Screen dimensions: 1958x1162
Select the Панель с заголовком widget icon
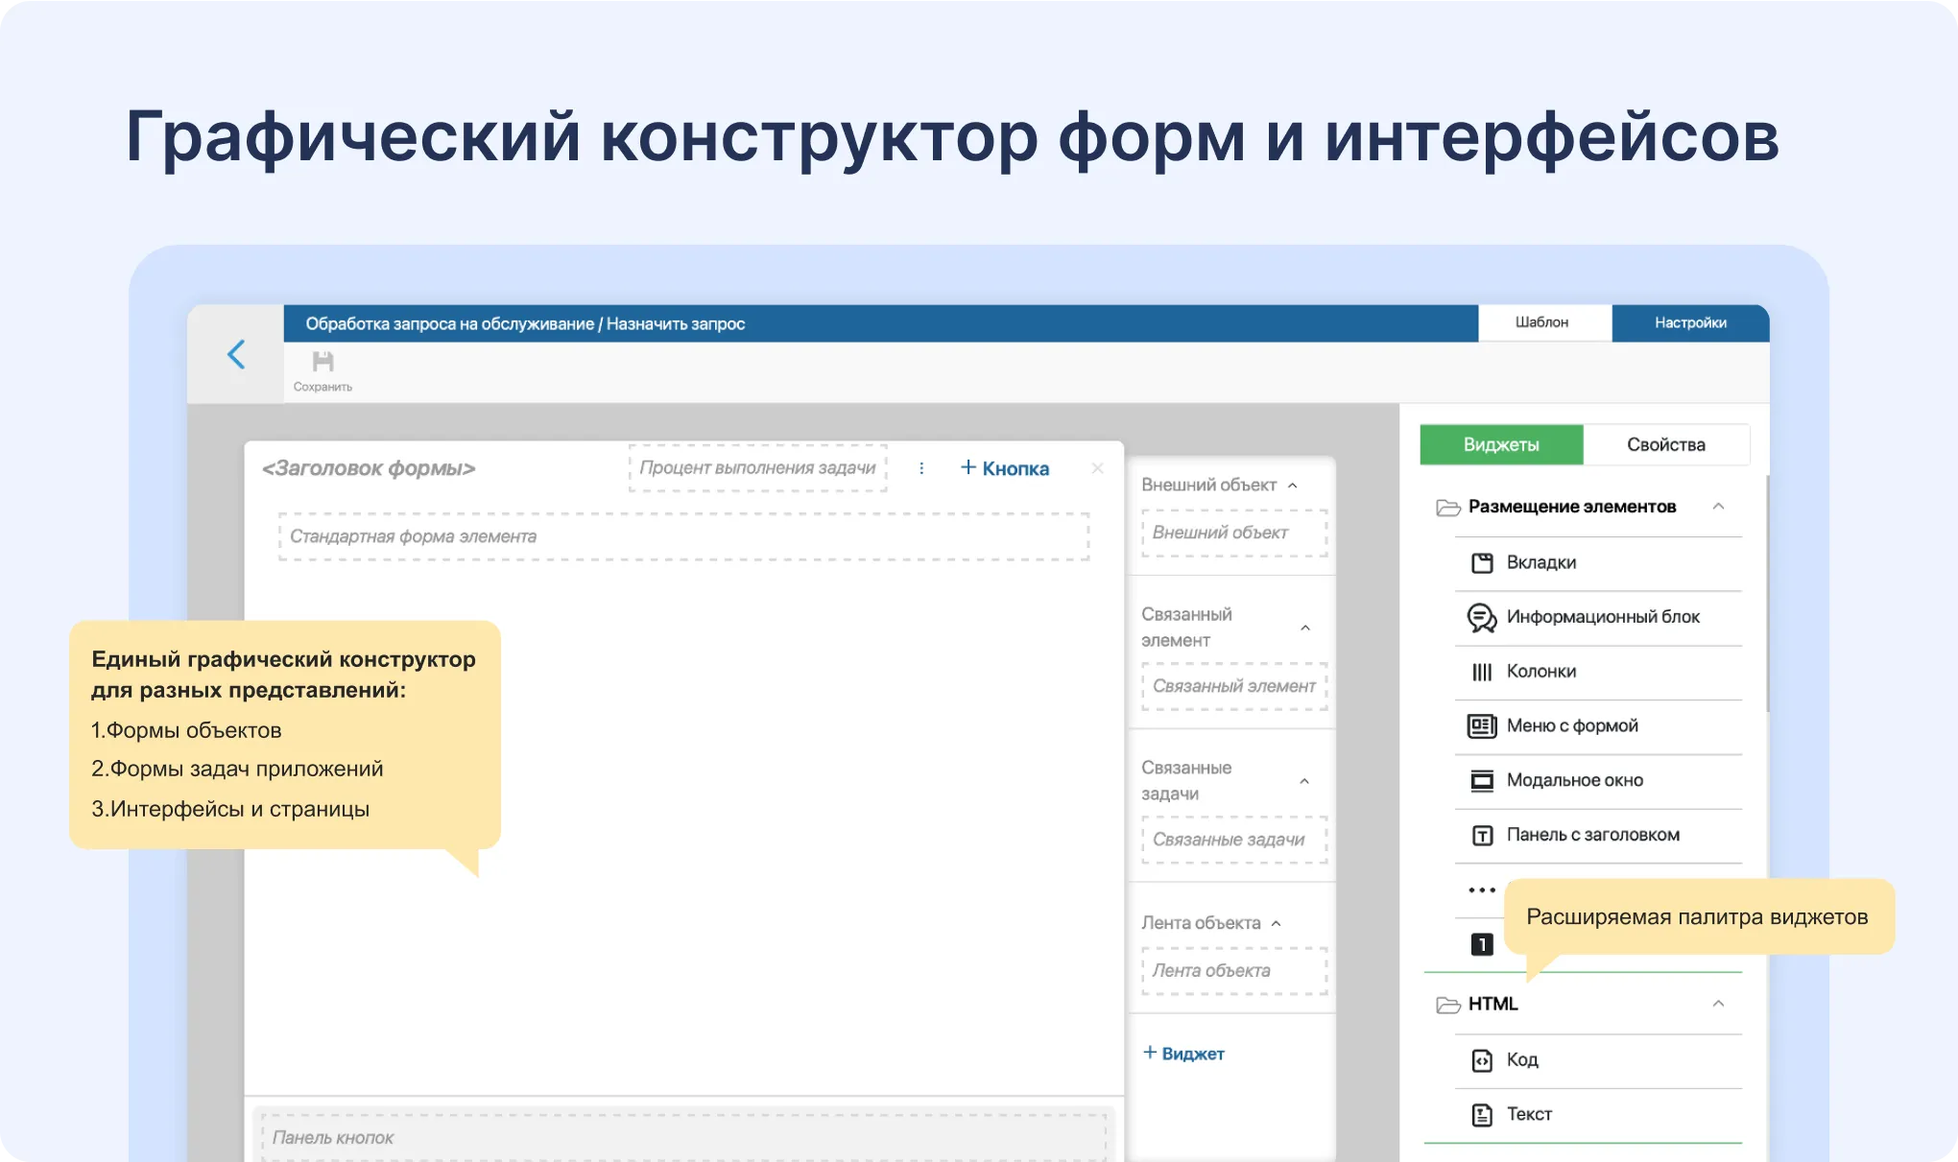[x=1482, y=835]
